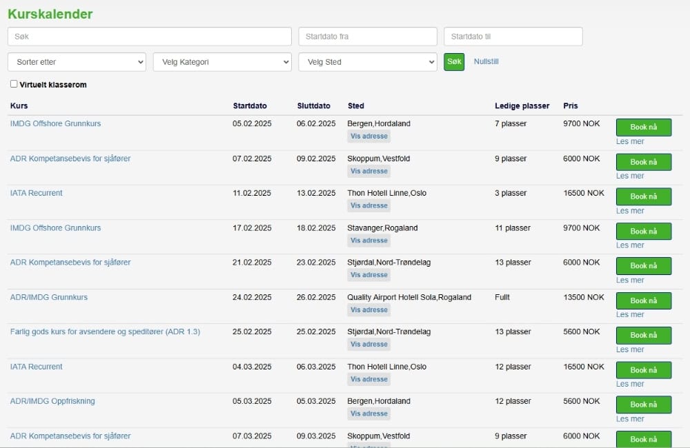This screenshot has height=448, width=690.
Task: Focus the Søk text input field
Action: (150, 37)
